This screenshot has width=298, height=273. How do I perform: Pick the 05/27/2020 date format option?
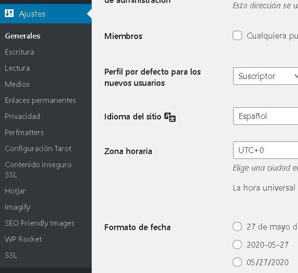tap(237, 262)
